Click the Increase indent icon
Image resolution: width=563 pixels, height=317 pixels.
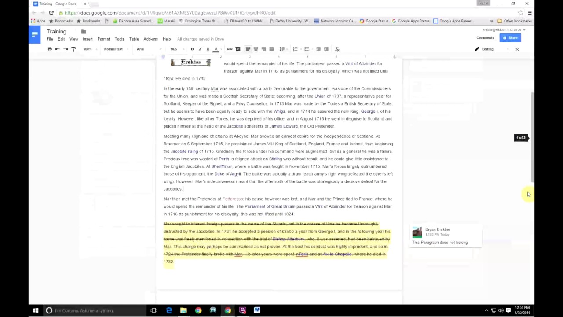(x=326, y=49)
